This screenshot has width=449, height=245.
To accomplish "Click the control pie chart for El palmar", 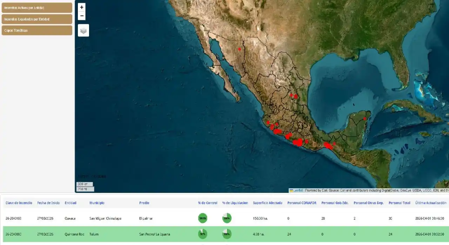I will pos(203,218).
